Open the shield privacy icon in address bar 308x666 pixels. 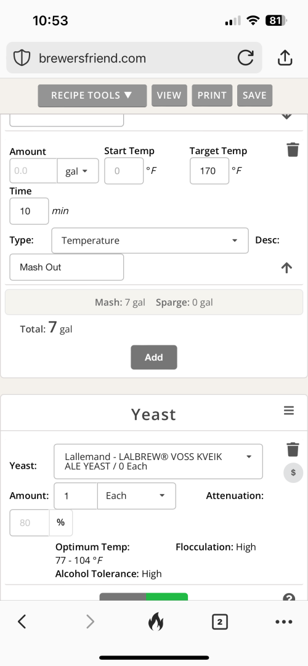tap(22, 58)
